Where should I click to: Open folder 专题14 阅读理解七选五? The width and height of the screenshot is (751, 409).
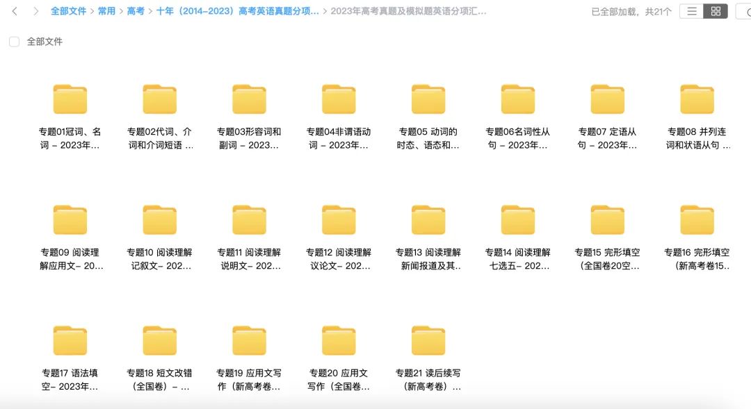518,220
